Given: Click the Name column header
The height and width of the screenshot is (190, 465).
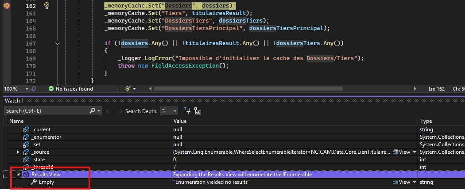Looking at the screenshot, I should coord(16,121).
